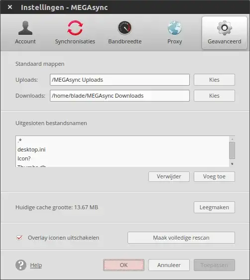This screenshot has width=250, height=280.
Task: Click the Verwijder button
Action: pyautogui.click(x=169, y=176)
